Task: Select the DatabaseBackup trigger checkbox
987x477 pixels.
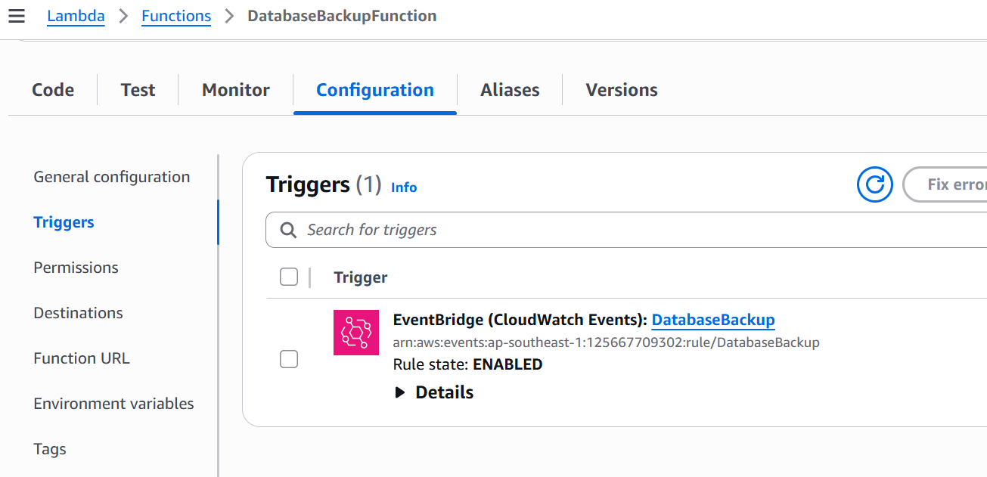Action: (x=289, y=359)
